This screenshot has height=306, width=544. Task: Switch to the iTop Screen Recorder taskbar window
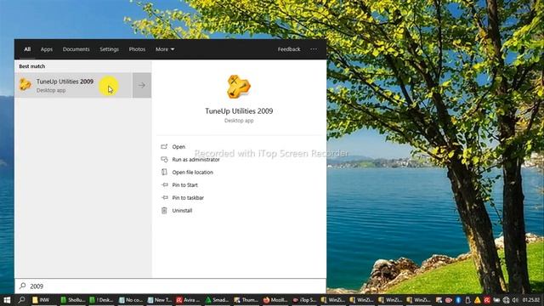[304, 300]
